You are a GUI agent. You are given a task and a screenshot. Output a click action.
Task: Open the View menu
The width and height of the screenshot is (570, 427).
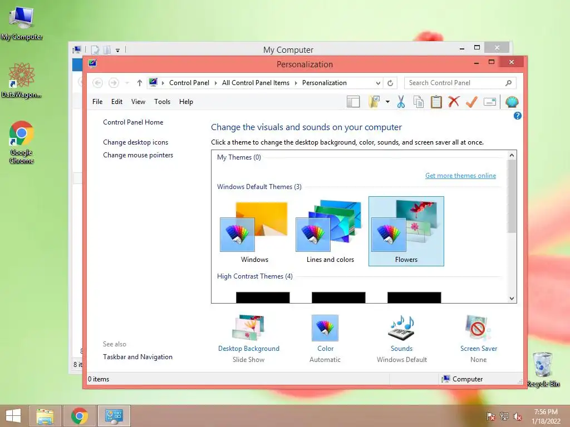click(x=138, y=102)
